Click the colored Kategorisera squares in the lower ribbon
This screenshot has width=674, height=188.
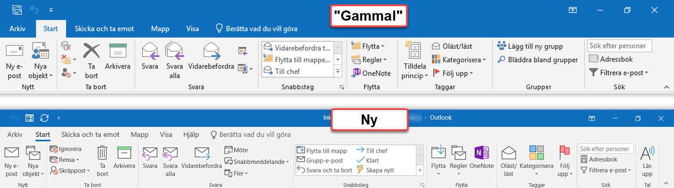pyautogui.click(x=536, y=153)
